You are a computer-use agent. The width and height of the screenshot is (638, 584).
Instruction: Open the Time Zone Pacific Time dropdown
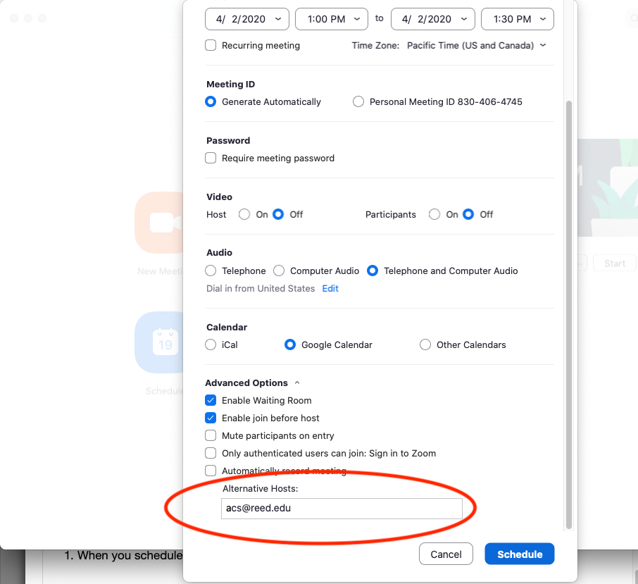(476, 45)
